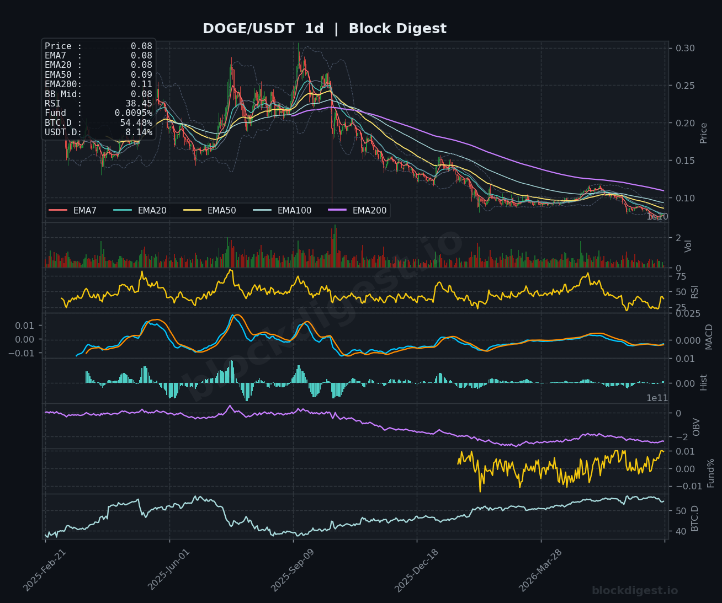The height and width of the screenshot is (603, 722).
Task: Click the 2025-Dec-18 date label
Action: click(x=416, y=570)
